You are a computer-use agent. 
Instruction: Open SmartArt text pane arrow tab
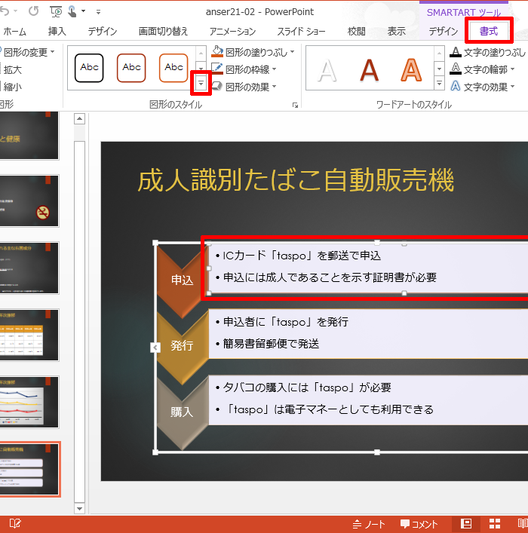[x=155, y=348]
